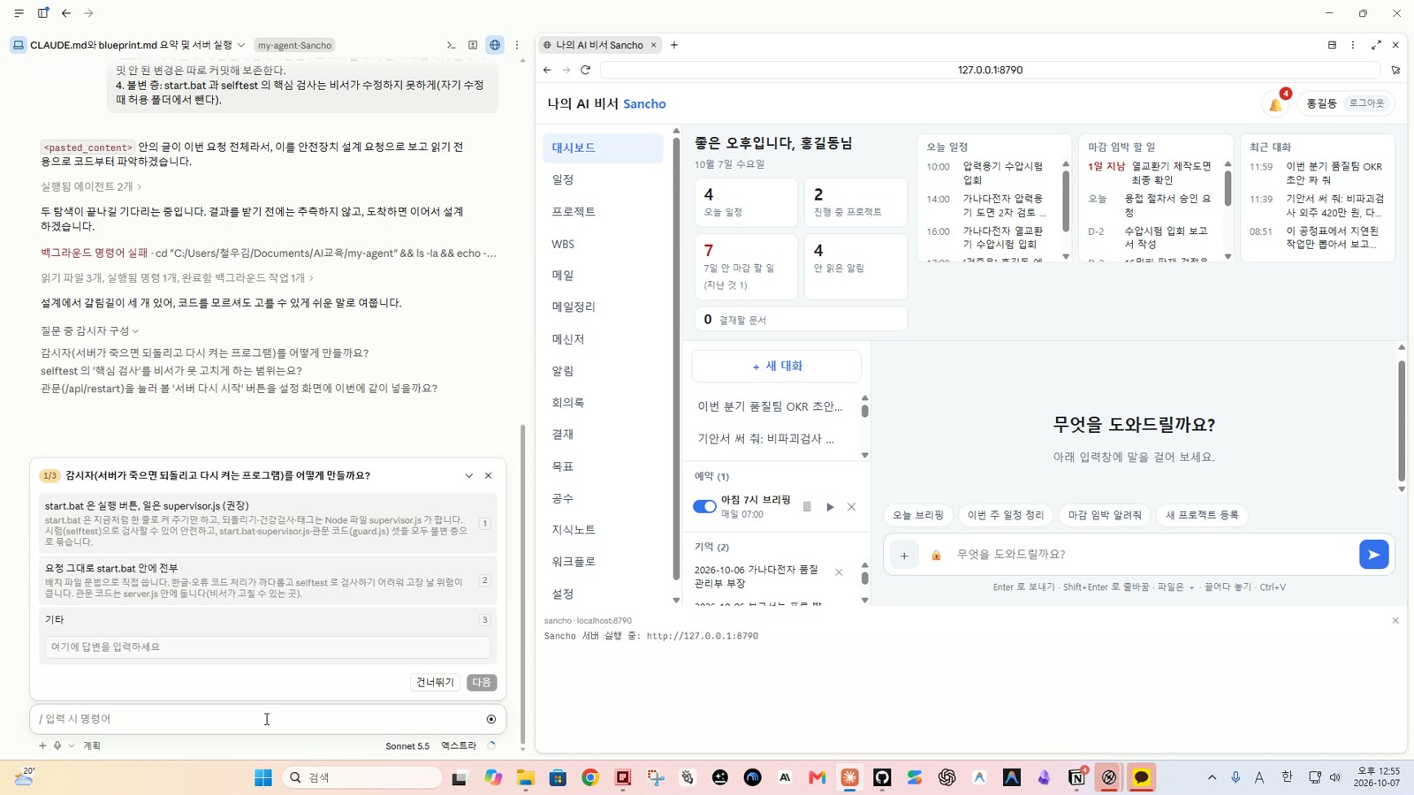
Task: Open 대시보드 in the Sancho sidebar
Action: [x=603, y=148]
